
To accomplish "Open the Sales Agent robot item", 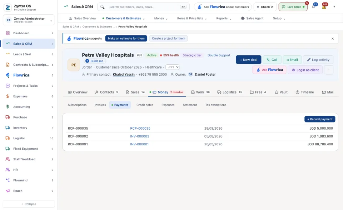I will [x=252, y=18].
